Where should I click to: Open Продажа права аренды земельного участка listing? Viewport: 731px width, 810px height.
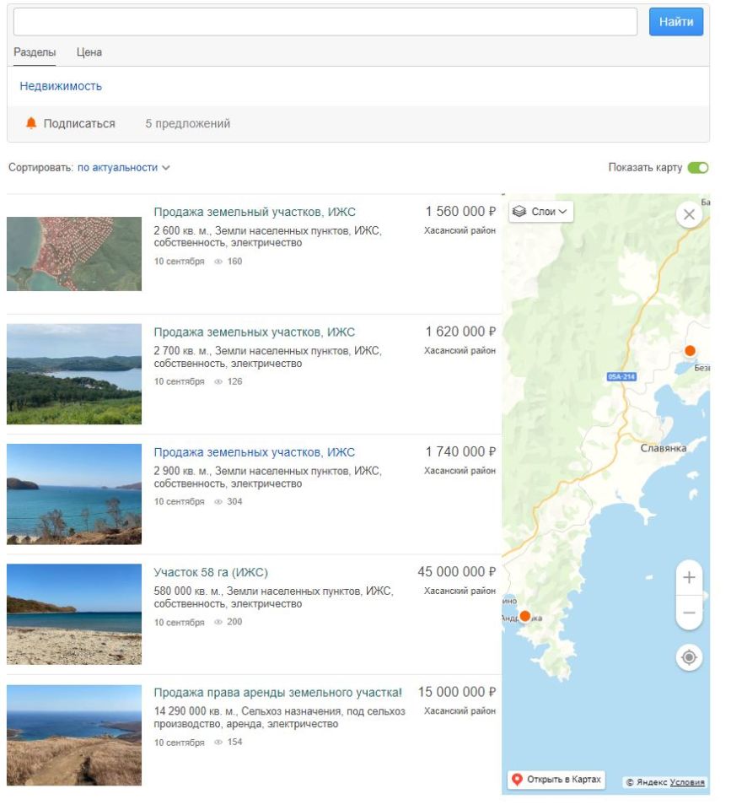pyautogui.click(x=277, y=693)
